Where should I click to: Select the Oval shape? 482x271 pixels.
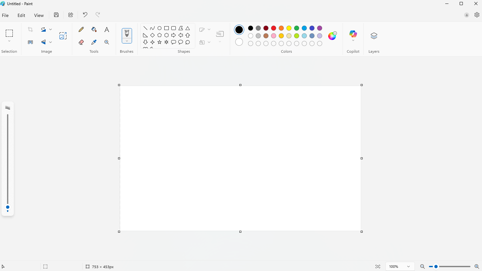coord(159,28)
